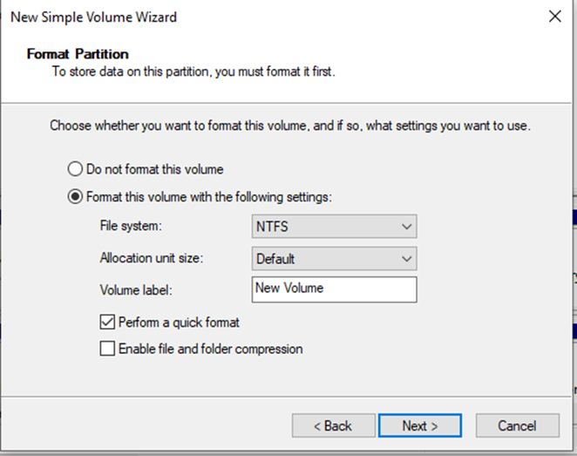
Task: Expand the File system dropdown chevron arrow
Action: click(x=405, y=227)
